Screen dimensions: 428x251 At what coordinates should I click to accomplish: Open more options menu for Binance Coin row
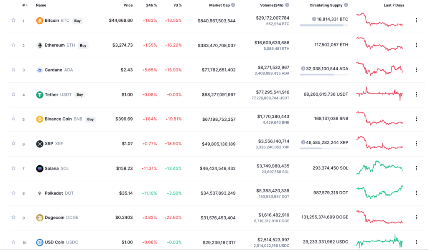point(416,119)
